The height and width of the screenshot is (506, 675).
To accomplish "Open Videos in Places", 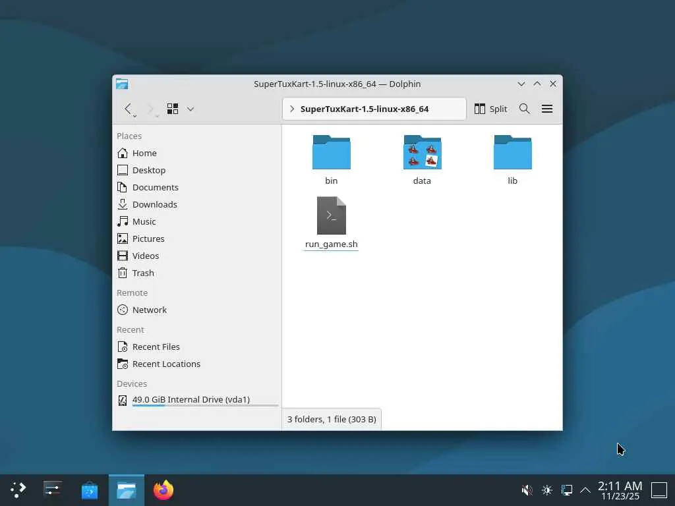I will 197,256.
